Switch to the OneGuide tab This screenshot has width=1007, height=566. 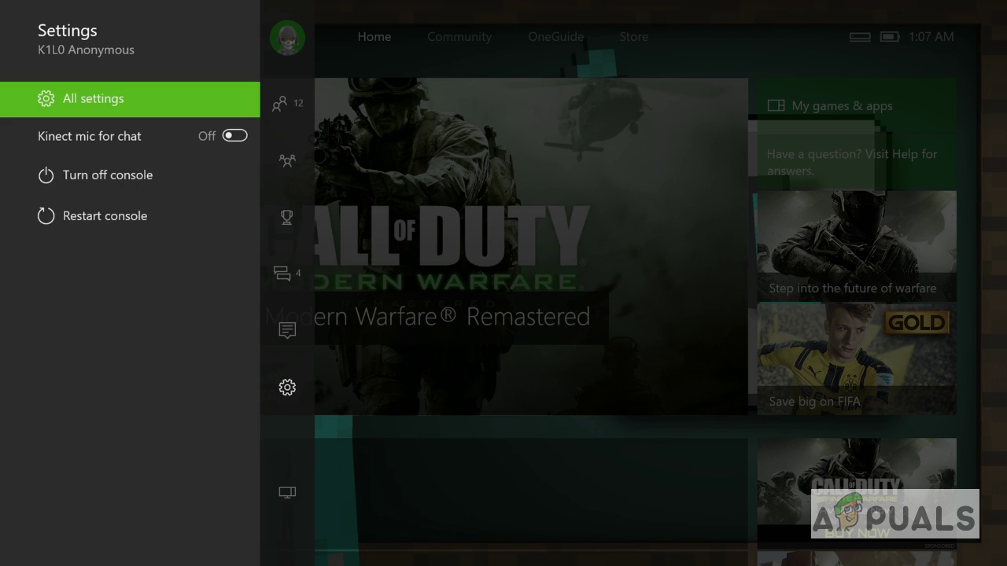click(556, 37)
